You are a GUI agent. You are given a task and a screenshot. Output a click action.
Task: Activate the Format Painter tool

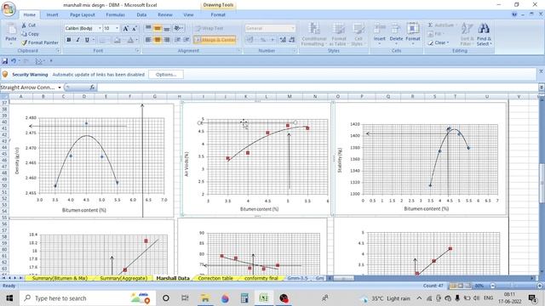[40, 42]
